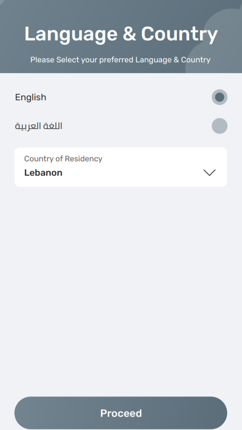The width and height of the screenshot is (242, 430).
Task: Continue by tapping Proceed at the bottom
Action: click(x=121, y=413)
